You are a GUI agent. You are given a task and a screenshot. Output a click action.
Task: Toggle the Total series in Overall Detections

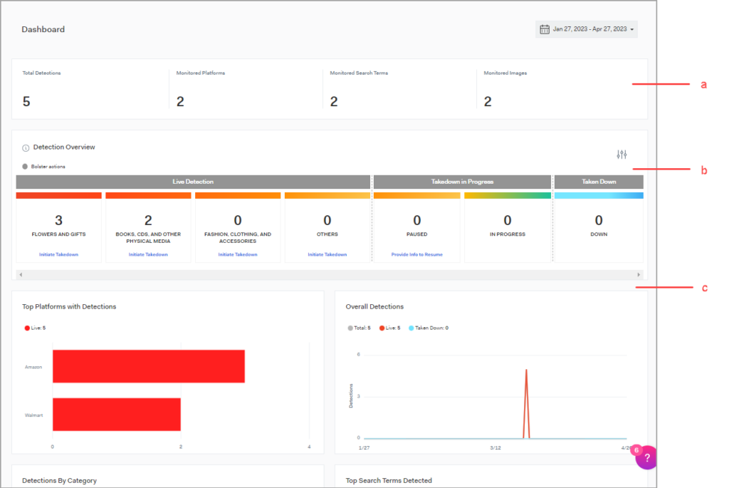click(x=360, y=328)
